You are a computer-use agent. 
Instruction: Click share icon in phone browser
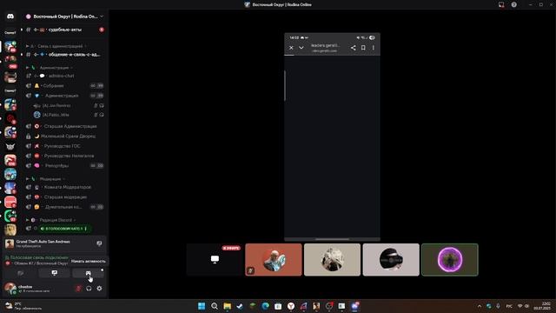click(354, 48)
